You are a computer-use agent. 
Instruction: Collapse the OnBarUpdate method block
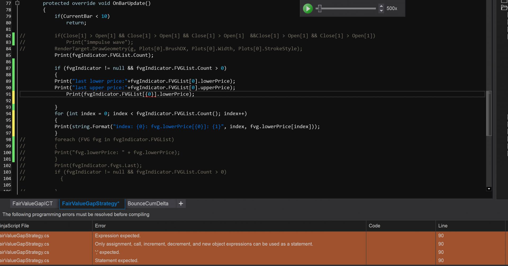tap(17, 3)
